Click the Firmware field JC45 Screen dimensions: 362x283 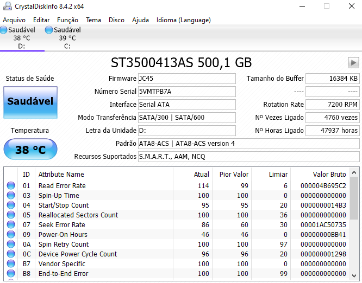point(187,79)
